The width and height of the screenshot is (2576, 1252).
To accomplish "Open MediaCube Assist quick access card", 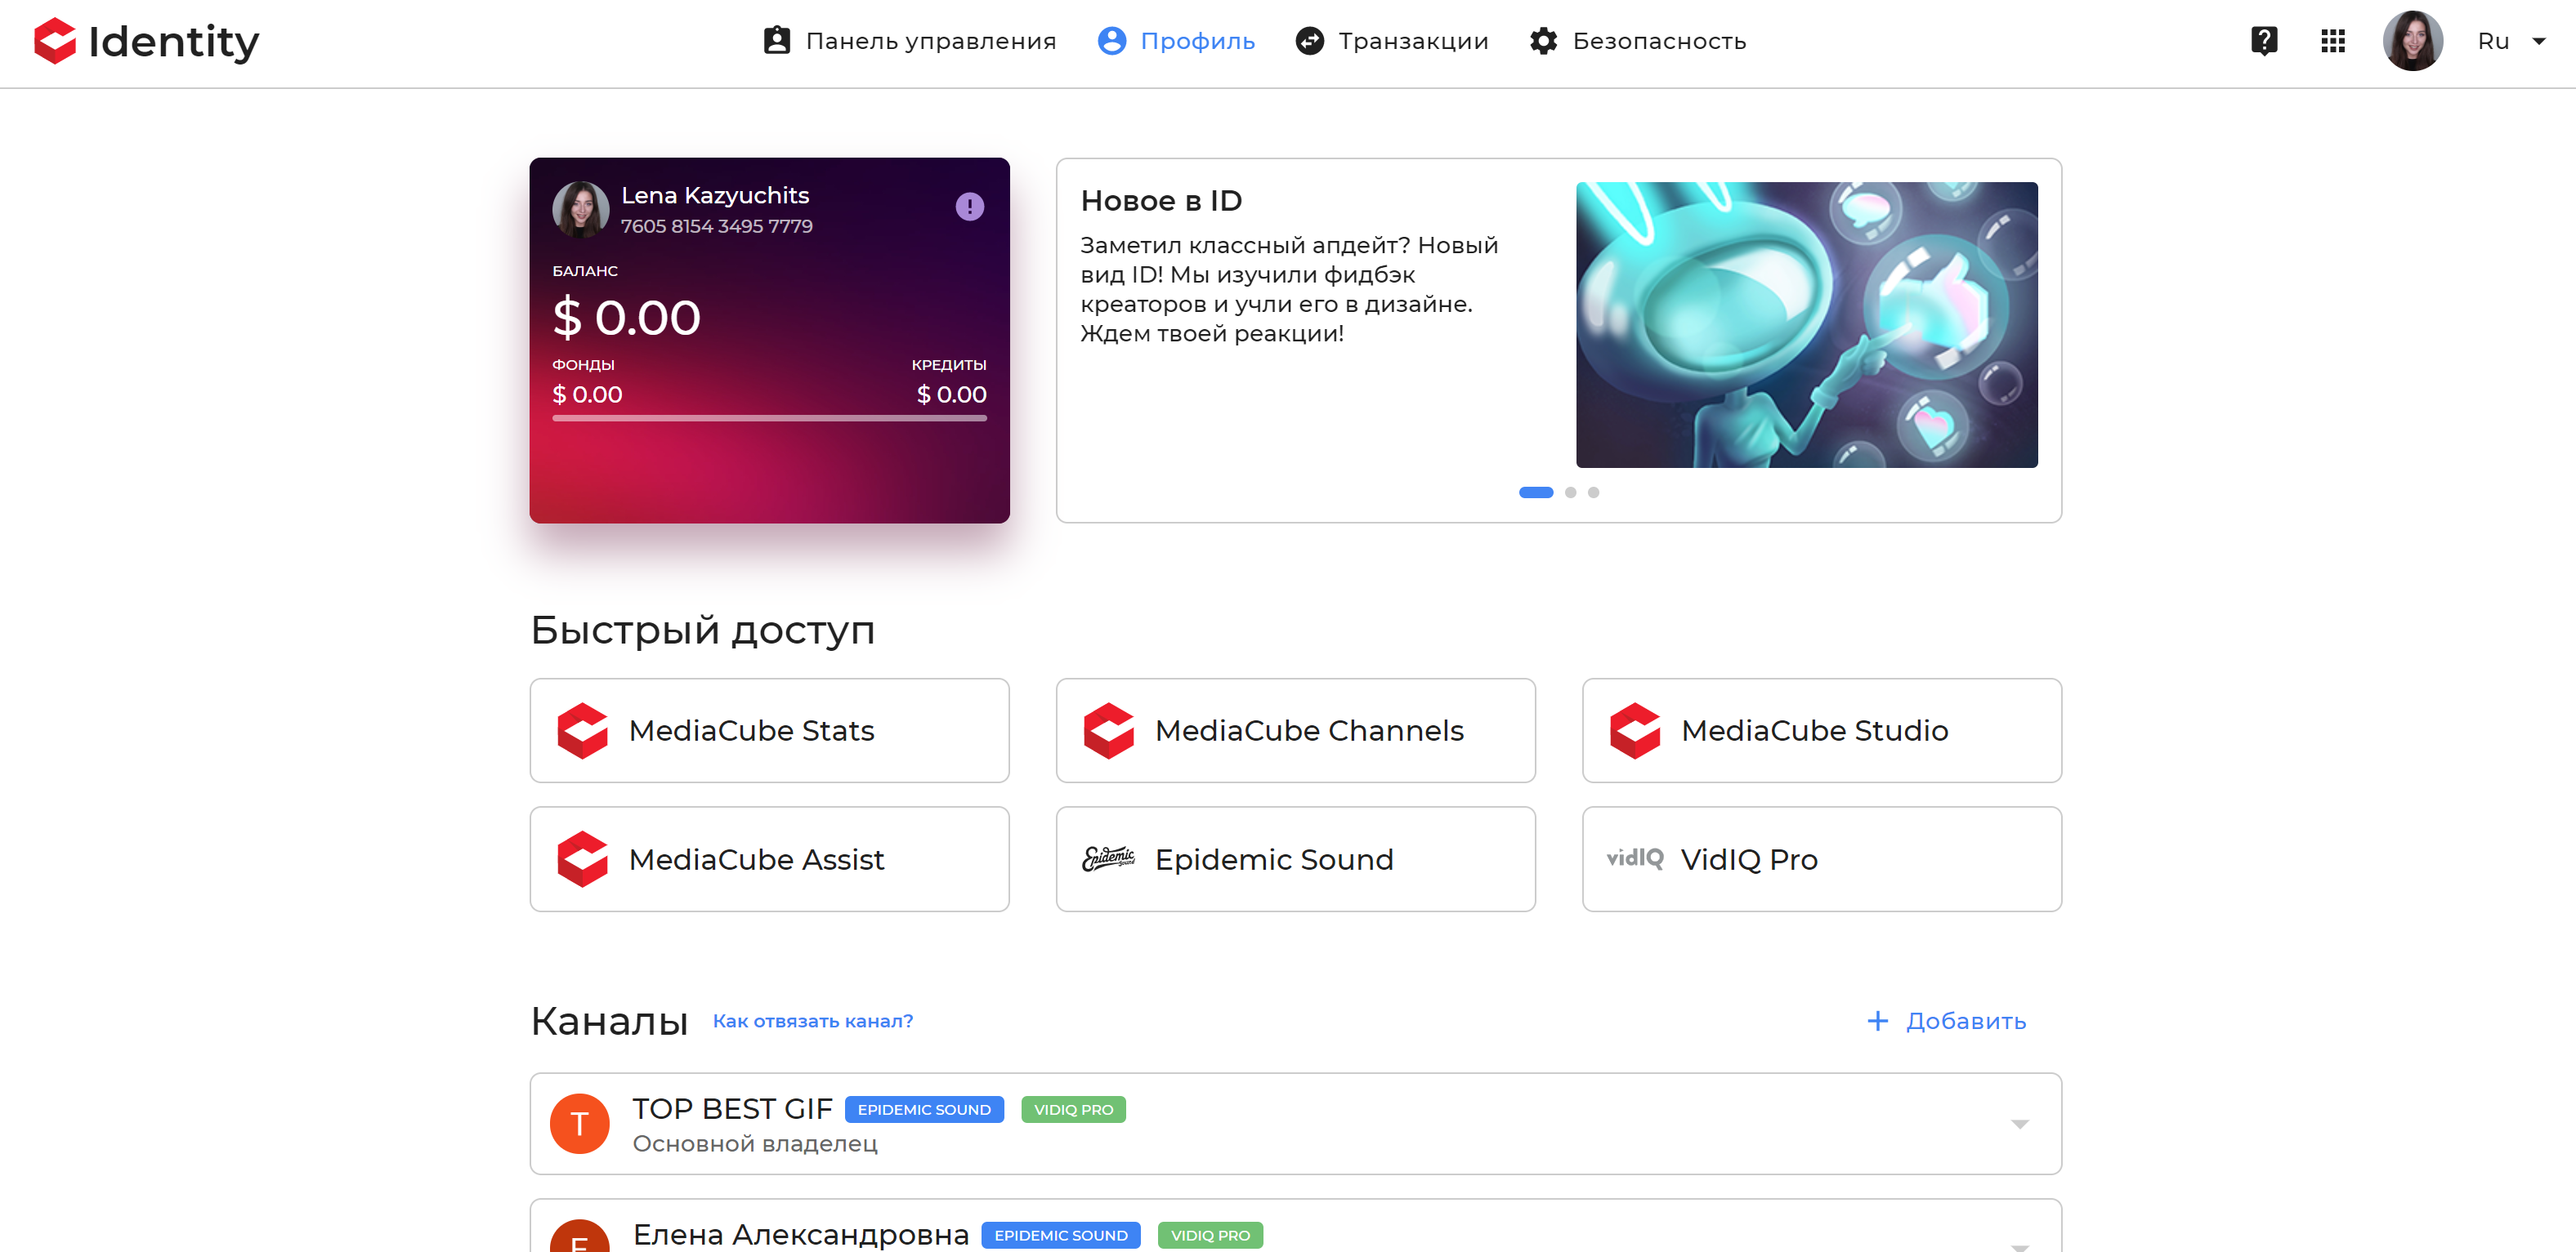I will 770,859.
